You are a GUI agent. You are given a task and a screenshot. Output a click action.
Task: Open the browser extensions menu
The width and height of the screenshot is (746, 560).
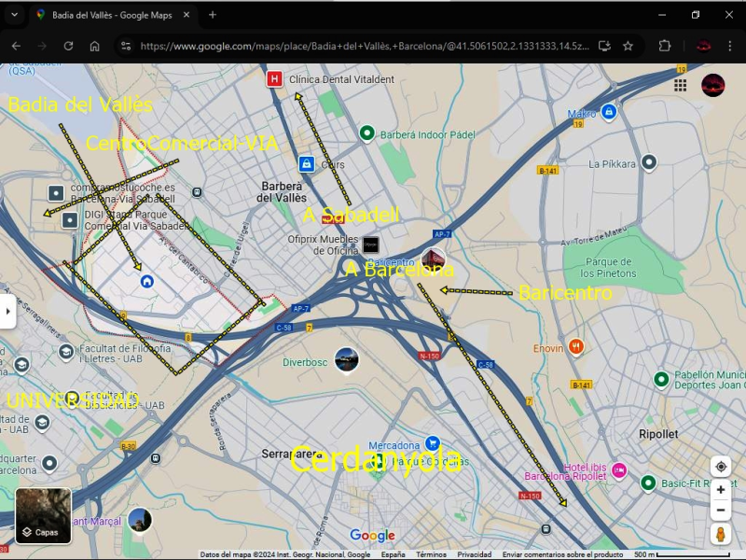[x=665, y=46]
